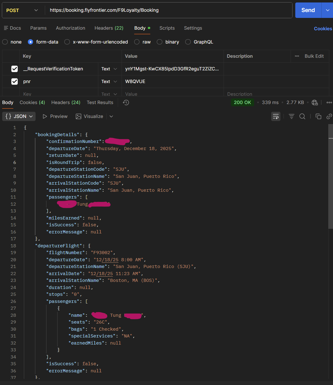Open response more options ellipsis

point(329,103)
